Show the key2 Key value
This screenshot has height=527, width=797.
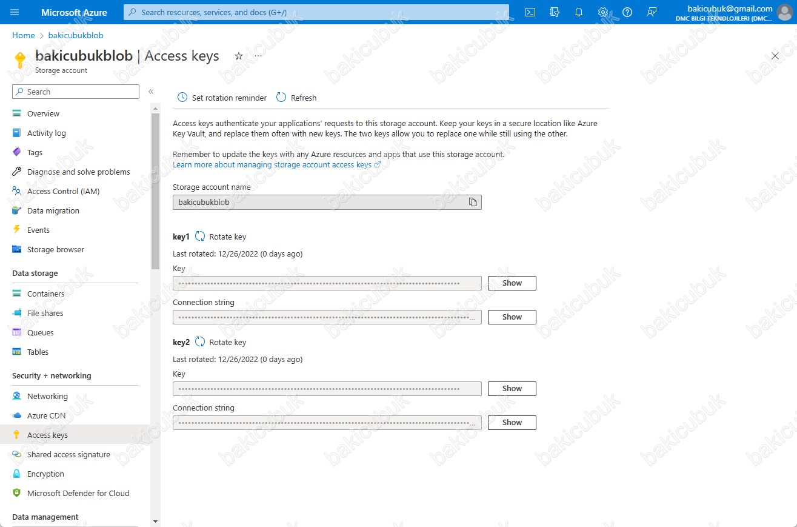tap(512, 389)
